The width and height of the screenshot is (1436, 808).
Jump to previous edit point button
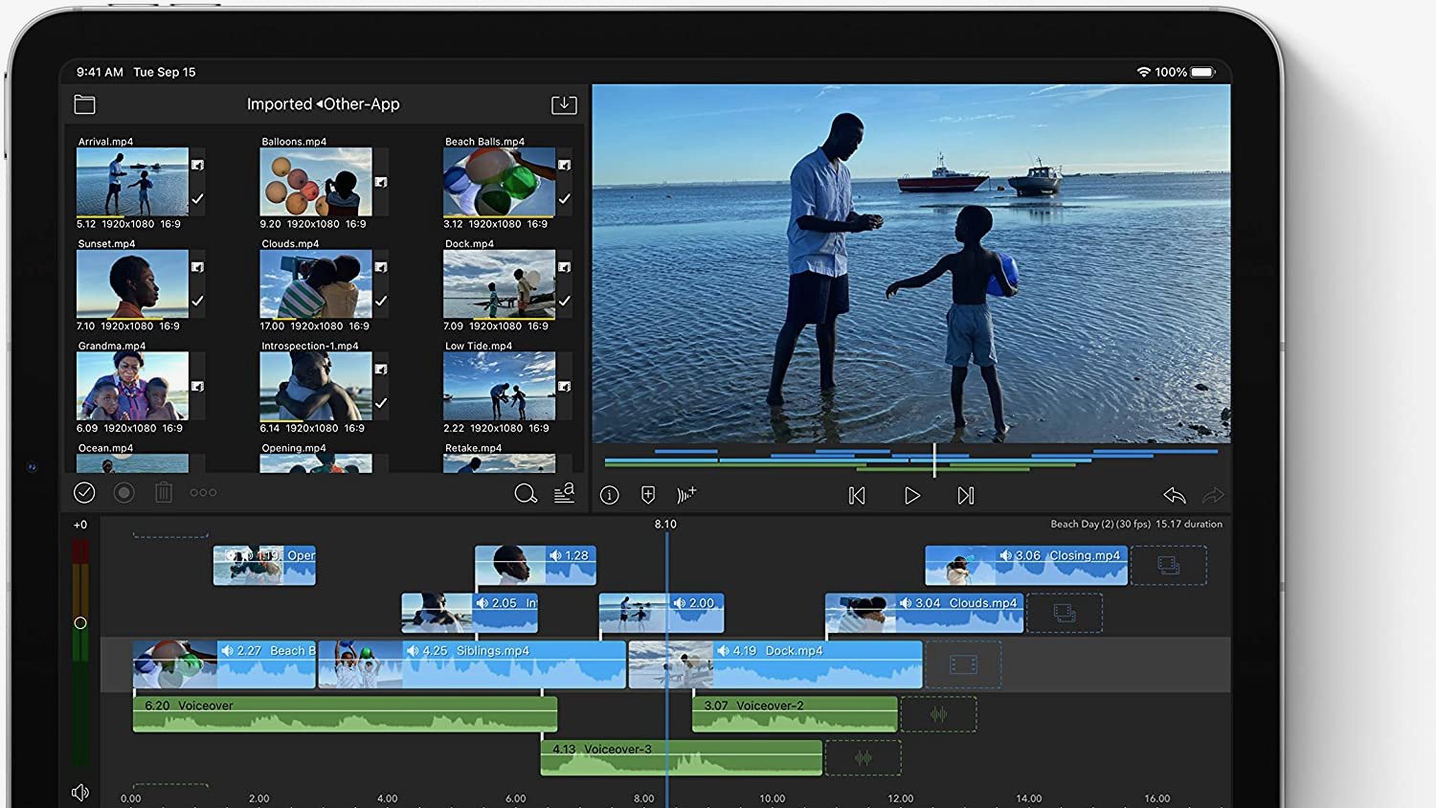(x=857, y=496)
